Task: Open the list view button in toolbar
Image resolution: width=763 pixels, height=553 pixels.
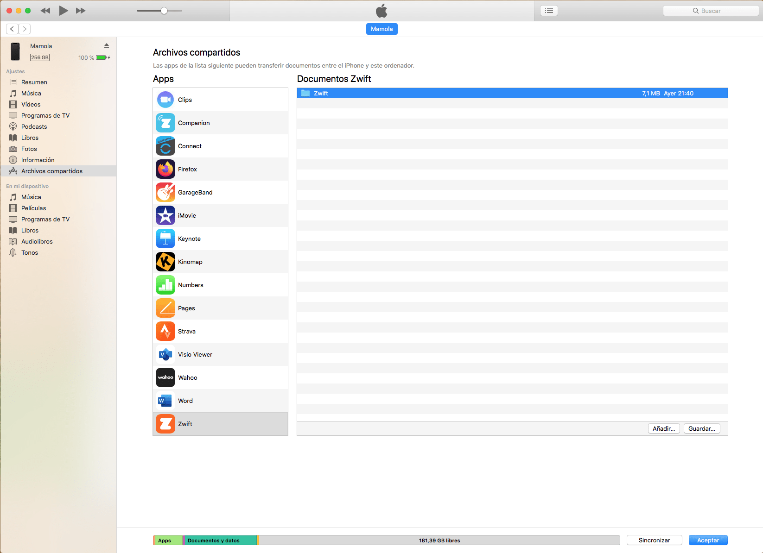Action: click(549, 11)
